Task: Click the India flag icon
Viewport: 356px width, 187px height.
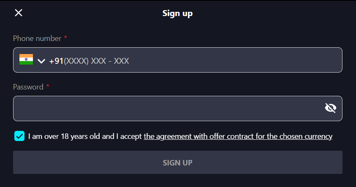Action: (x=26, y=59)
